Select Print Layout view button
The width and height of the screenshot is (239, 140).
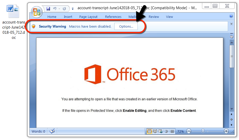(149, 131)
